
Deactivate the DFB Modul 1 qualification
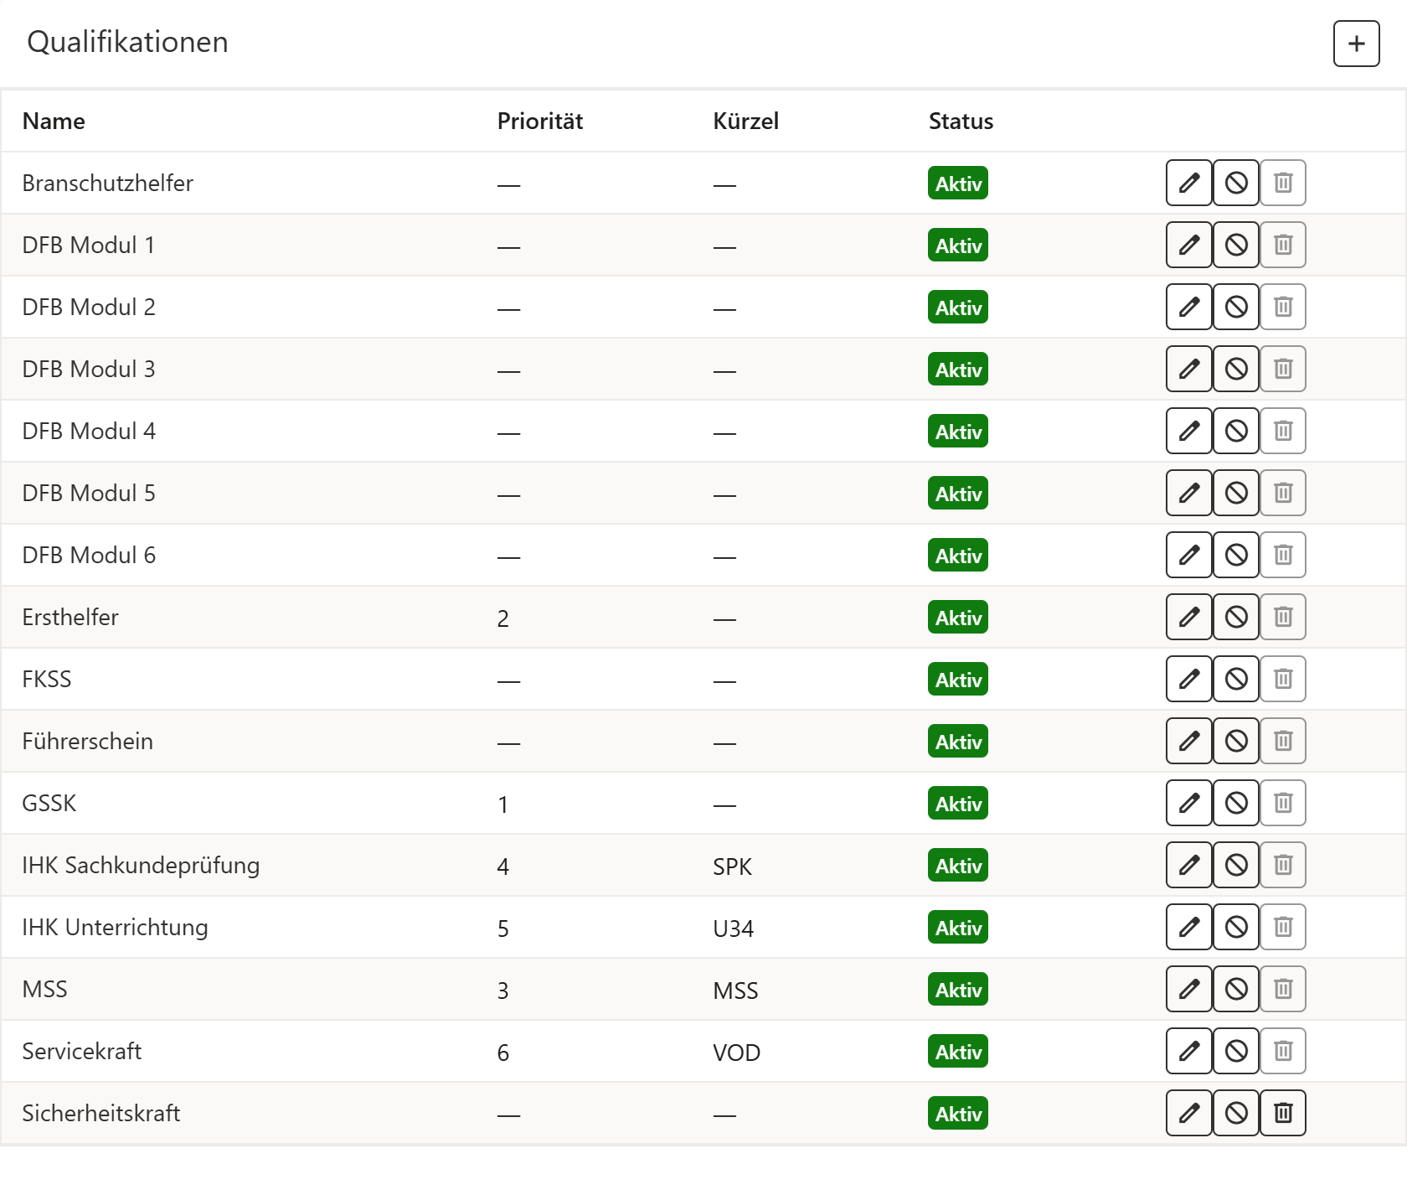coord(1235,245)
